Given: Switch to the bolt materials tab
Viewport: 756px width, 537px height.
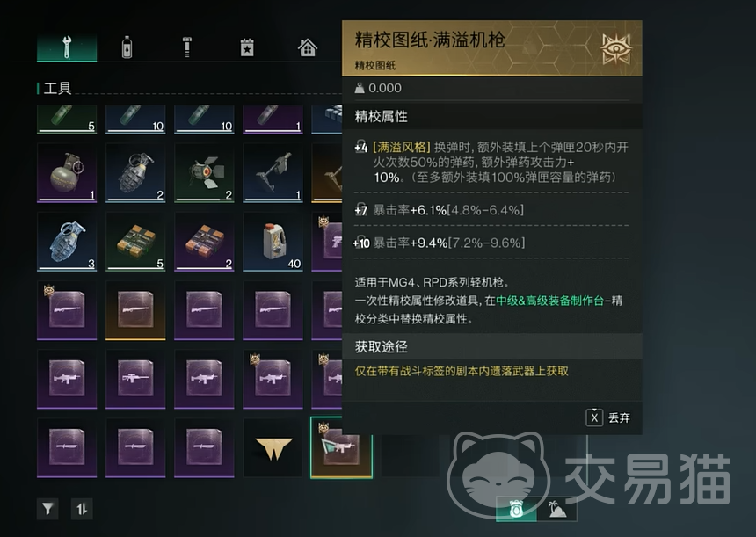Looking at the screenshot, I should click(x=187, y=47).
